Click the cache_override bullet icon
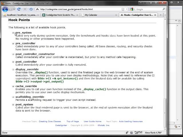 [x=13, y=86]
